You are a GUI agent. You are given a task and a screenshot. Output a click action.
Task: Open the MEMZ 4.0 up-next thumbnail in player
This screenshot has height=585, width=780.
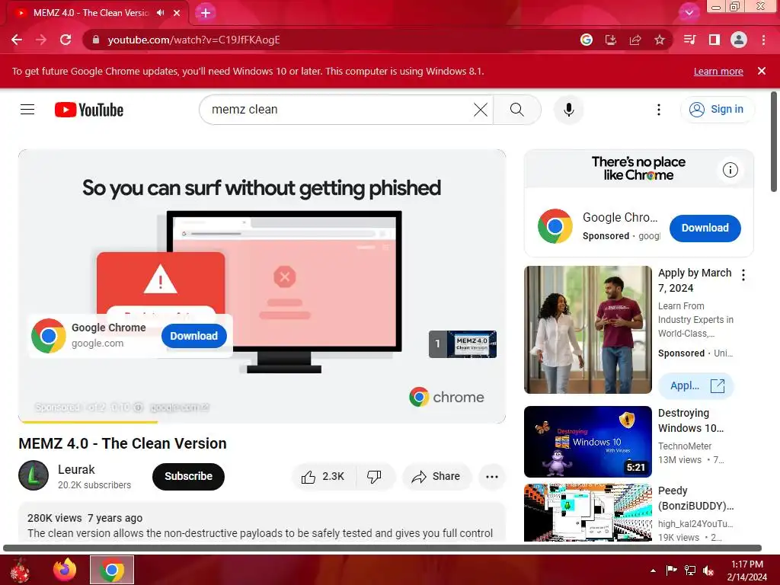click(x=462, y=344)
